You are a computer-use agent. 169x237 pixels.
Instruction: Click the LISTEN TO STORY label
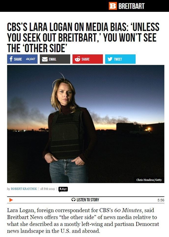pos(88,200)
